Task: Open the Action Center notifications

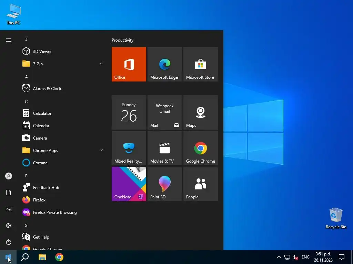Action: (x=342, y=257)
